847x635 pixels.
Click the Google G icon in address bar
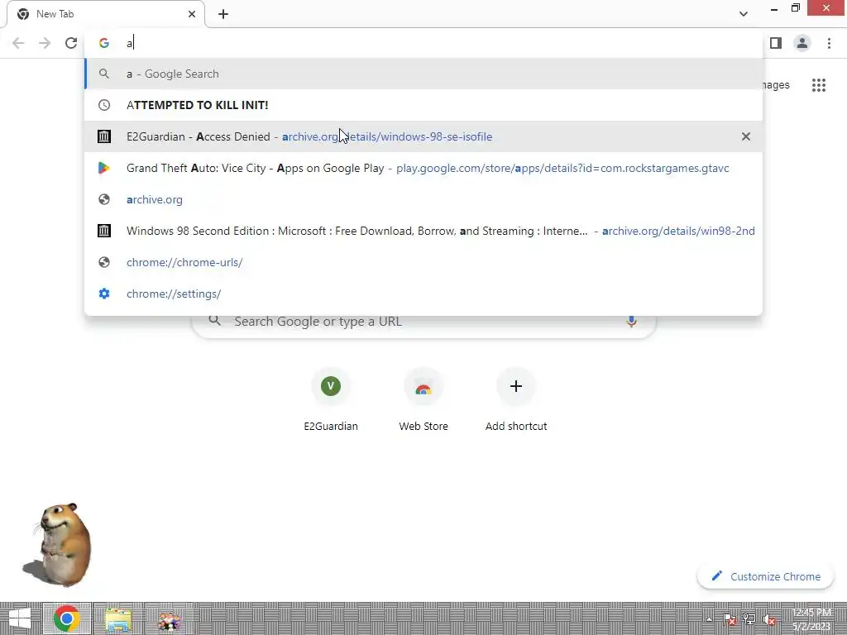(x=103, y=43)
